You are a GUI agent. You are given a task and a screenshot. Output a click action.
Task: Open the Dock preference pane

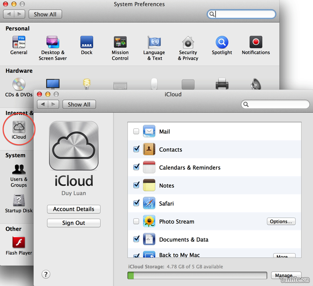point(86,45)
